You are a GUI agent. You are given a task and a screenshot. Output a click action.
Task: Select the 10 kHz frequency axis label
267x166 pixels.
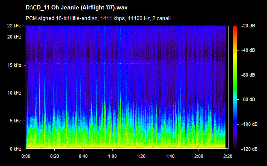[14, 93]
